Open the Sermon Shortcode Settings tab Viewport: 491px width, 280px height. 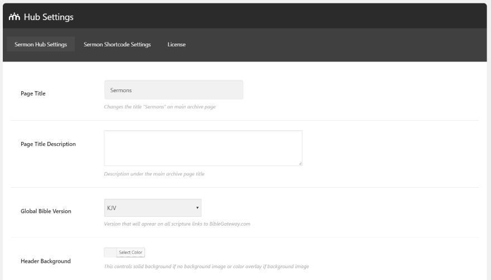tap(117, 45)
